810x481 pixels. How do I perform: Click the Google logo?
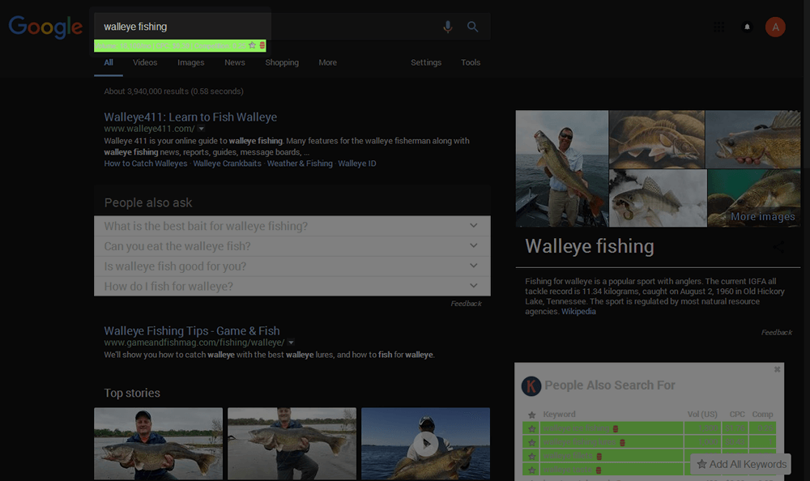coord(45,27)
